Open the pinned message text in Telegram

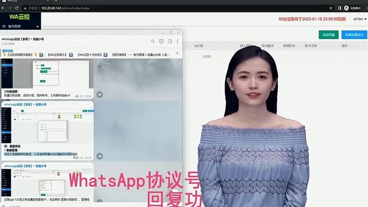[x=86, y=55]
